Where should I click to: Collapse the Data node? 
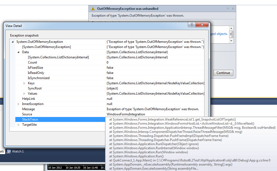coord(18,52)
